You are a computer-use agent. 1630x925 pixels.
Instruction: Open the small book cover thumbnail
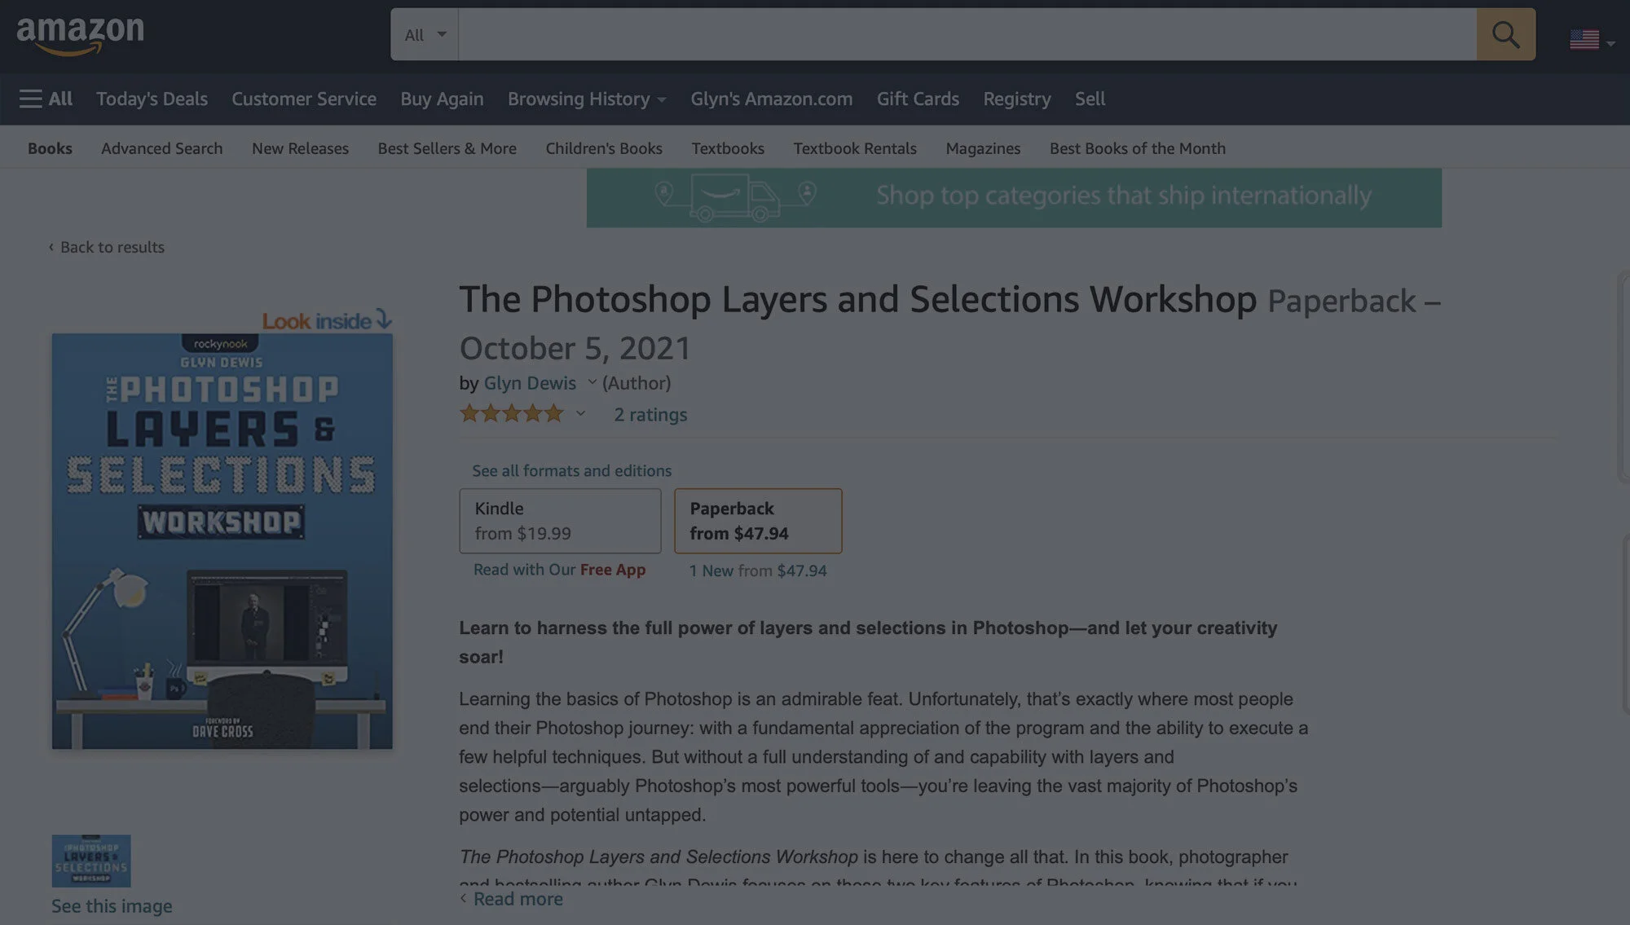tap(91, 861)
